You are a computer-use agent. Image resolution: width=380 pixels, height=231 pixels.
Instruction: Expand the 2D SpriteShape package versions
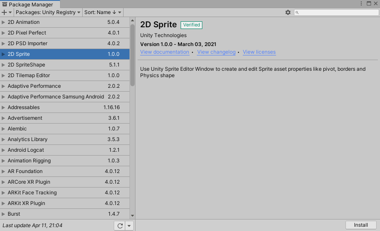[x=3, y=65]
